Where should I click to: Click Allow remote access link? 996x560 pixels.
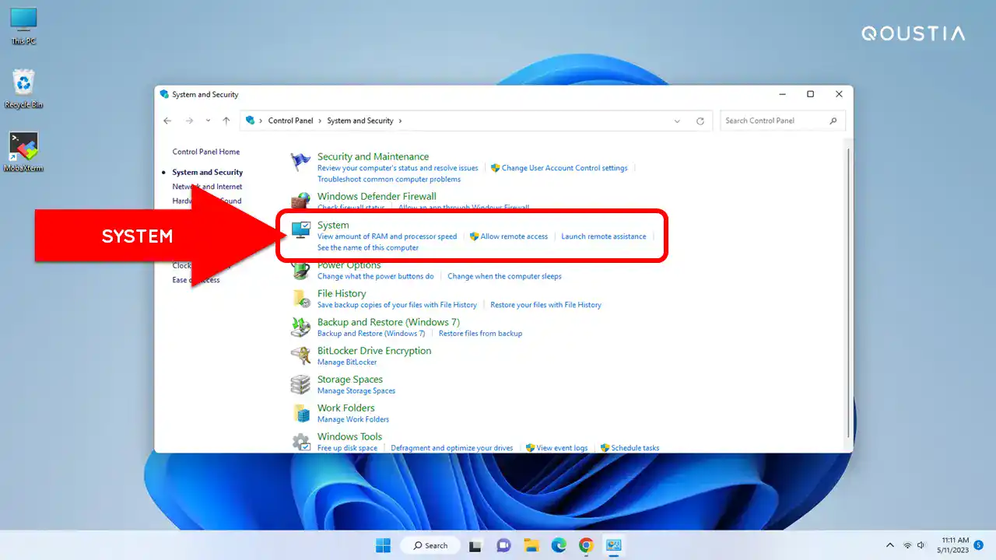[514, 236]
